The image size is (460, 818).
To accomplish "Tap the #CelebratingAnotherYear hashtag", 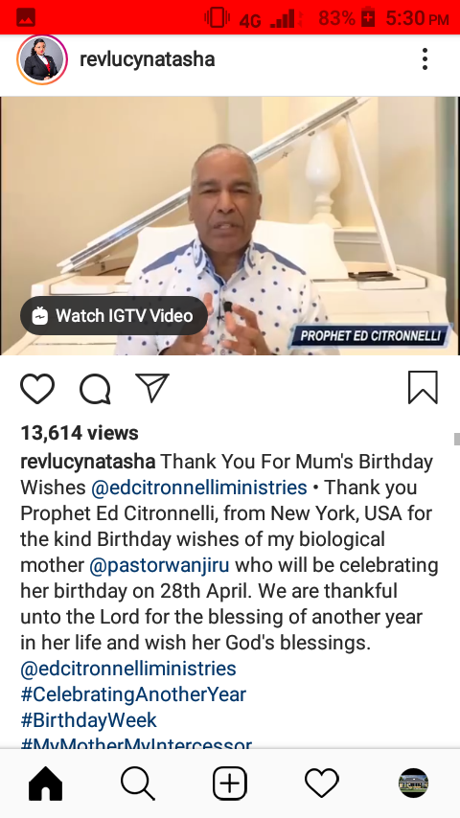I will coord(133,694).
